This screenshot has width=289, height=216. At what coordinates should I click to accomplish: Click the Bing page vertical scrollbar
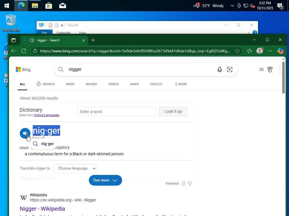(x=283, y=78)
